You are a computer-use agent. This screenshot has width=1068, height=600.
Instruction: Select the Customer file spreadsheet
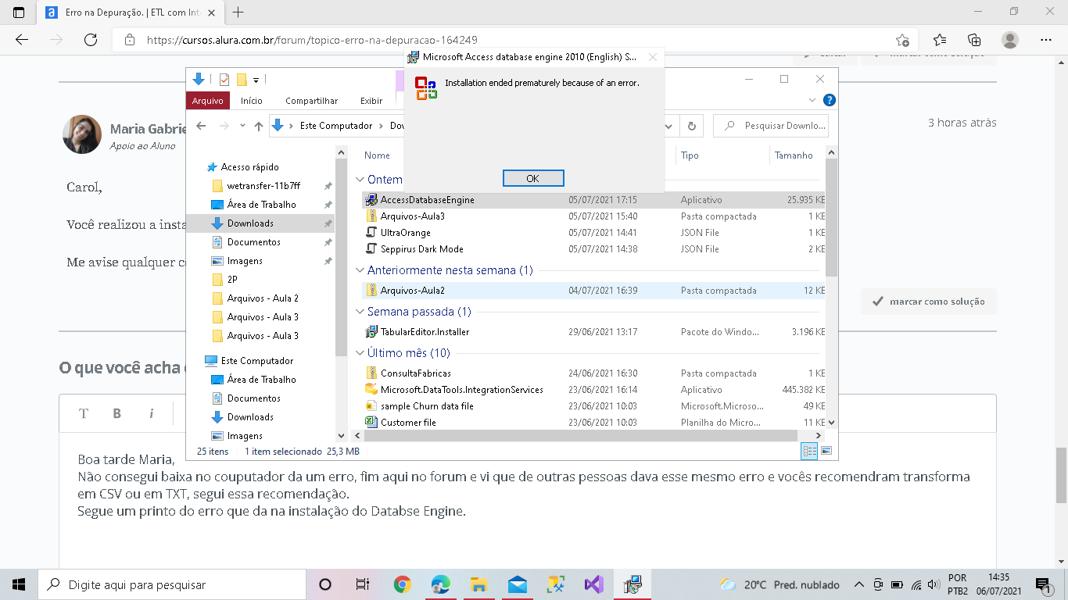[x=594, y=423]
